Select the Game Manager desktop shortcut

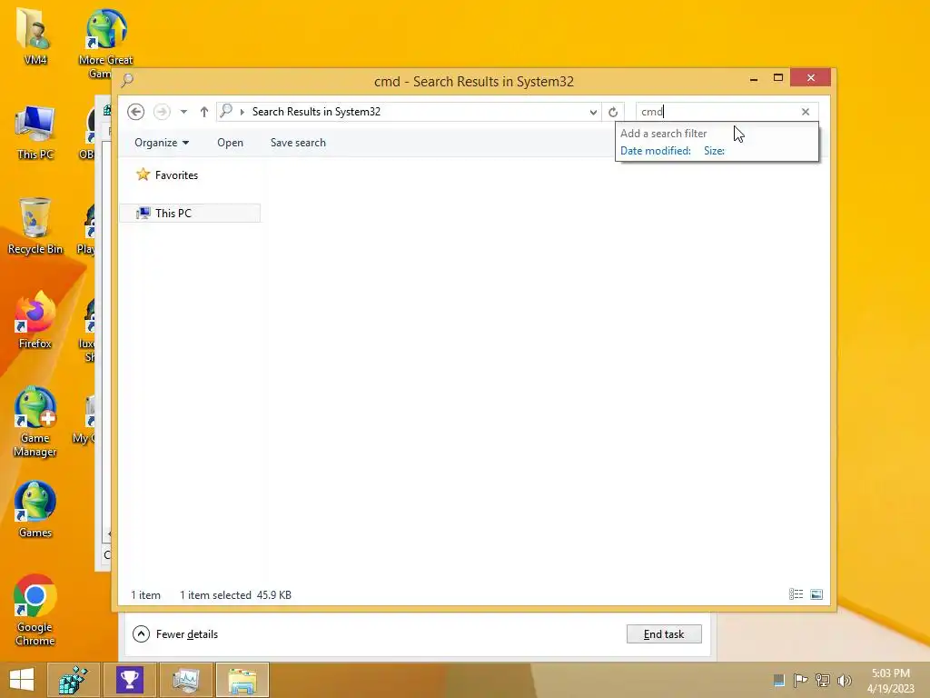click(x=35, y=422)
